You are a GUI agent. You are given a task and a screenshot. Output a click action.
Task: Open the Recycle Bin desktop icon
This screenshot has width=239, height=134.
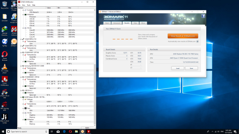click(4, 5)
